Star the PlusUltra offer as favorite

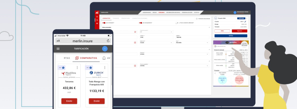63,68
